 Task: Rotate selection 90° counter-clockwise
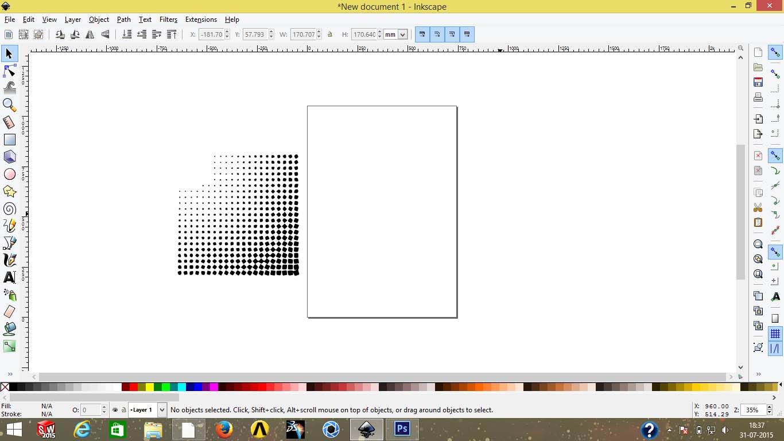[x=60, y=34]
